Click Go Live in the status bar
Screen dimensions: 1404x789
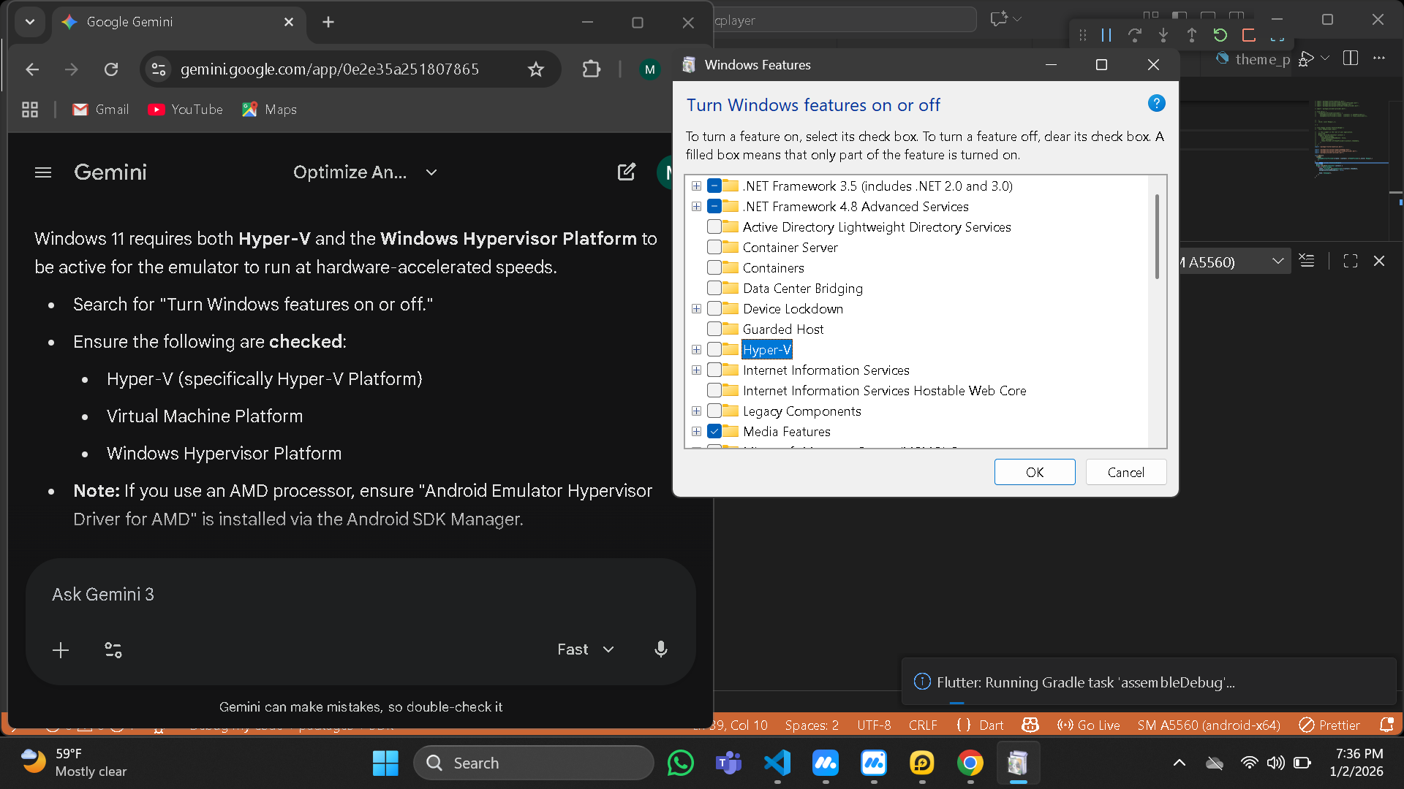pyautogui.click(x=1089, y=725)
